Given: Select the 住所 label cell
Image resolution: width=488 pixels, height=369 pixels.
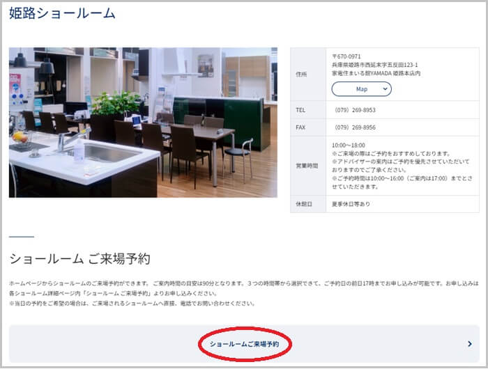Looking at the screenshot, I should [301, 74].
